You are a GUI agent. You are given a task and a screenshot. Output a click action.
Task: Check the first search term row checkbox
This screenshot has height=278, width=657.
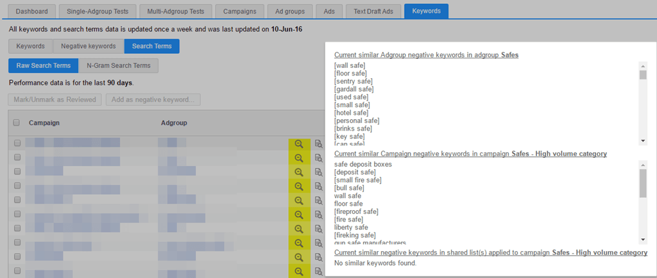click(17, 143)
